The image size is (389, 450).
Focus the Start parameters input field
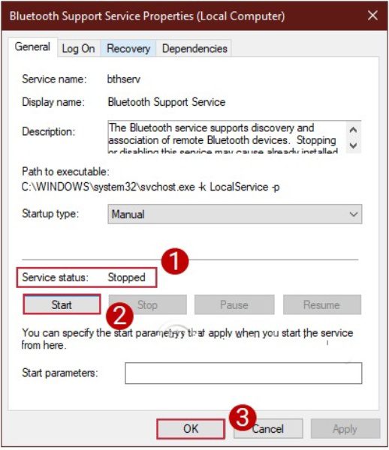coord(243,373)
